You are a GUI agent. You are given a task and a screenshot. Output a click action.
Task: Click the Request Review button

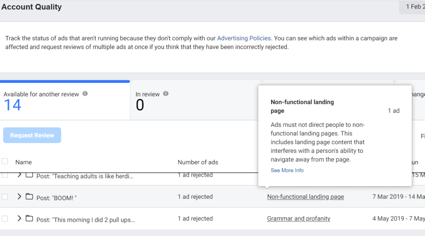(x=32, y=135)
